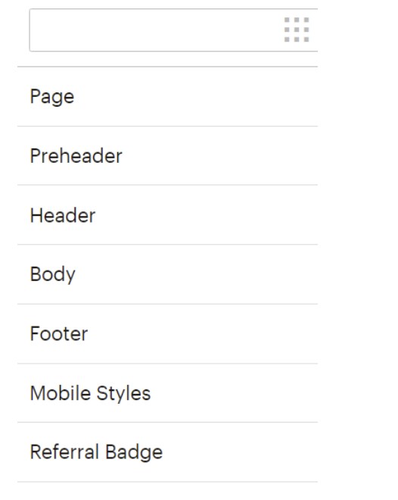Focus the empty box at top
This screenshot has width=398, height=500.
[x=173, y=30]
